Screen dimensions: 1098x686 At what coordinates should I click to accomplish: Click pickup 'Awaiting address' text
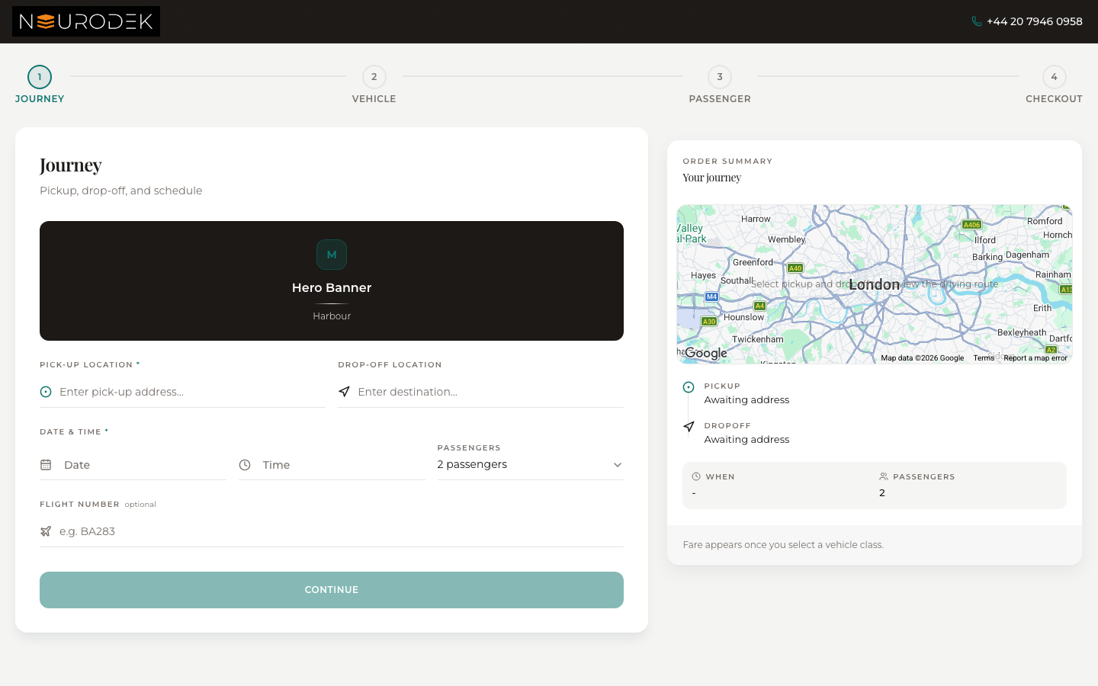746,399
